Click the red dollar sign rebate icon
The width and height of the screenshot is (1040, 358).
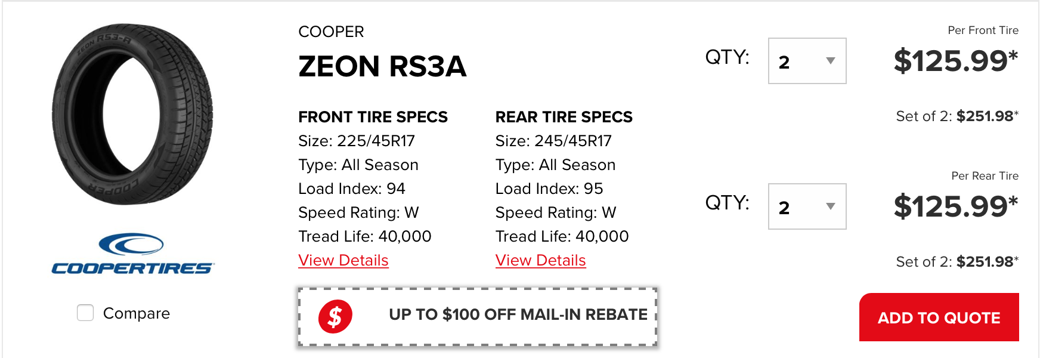335,316
